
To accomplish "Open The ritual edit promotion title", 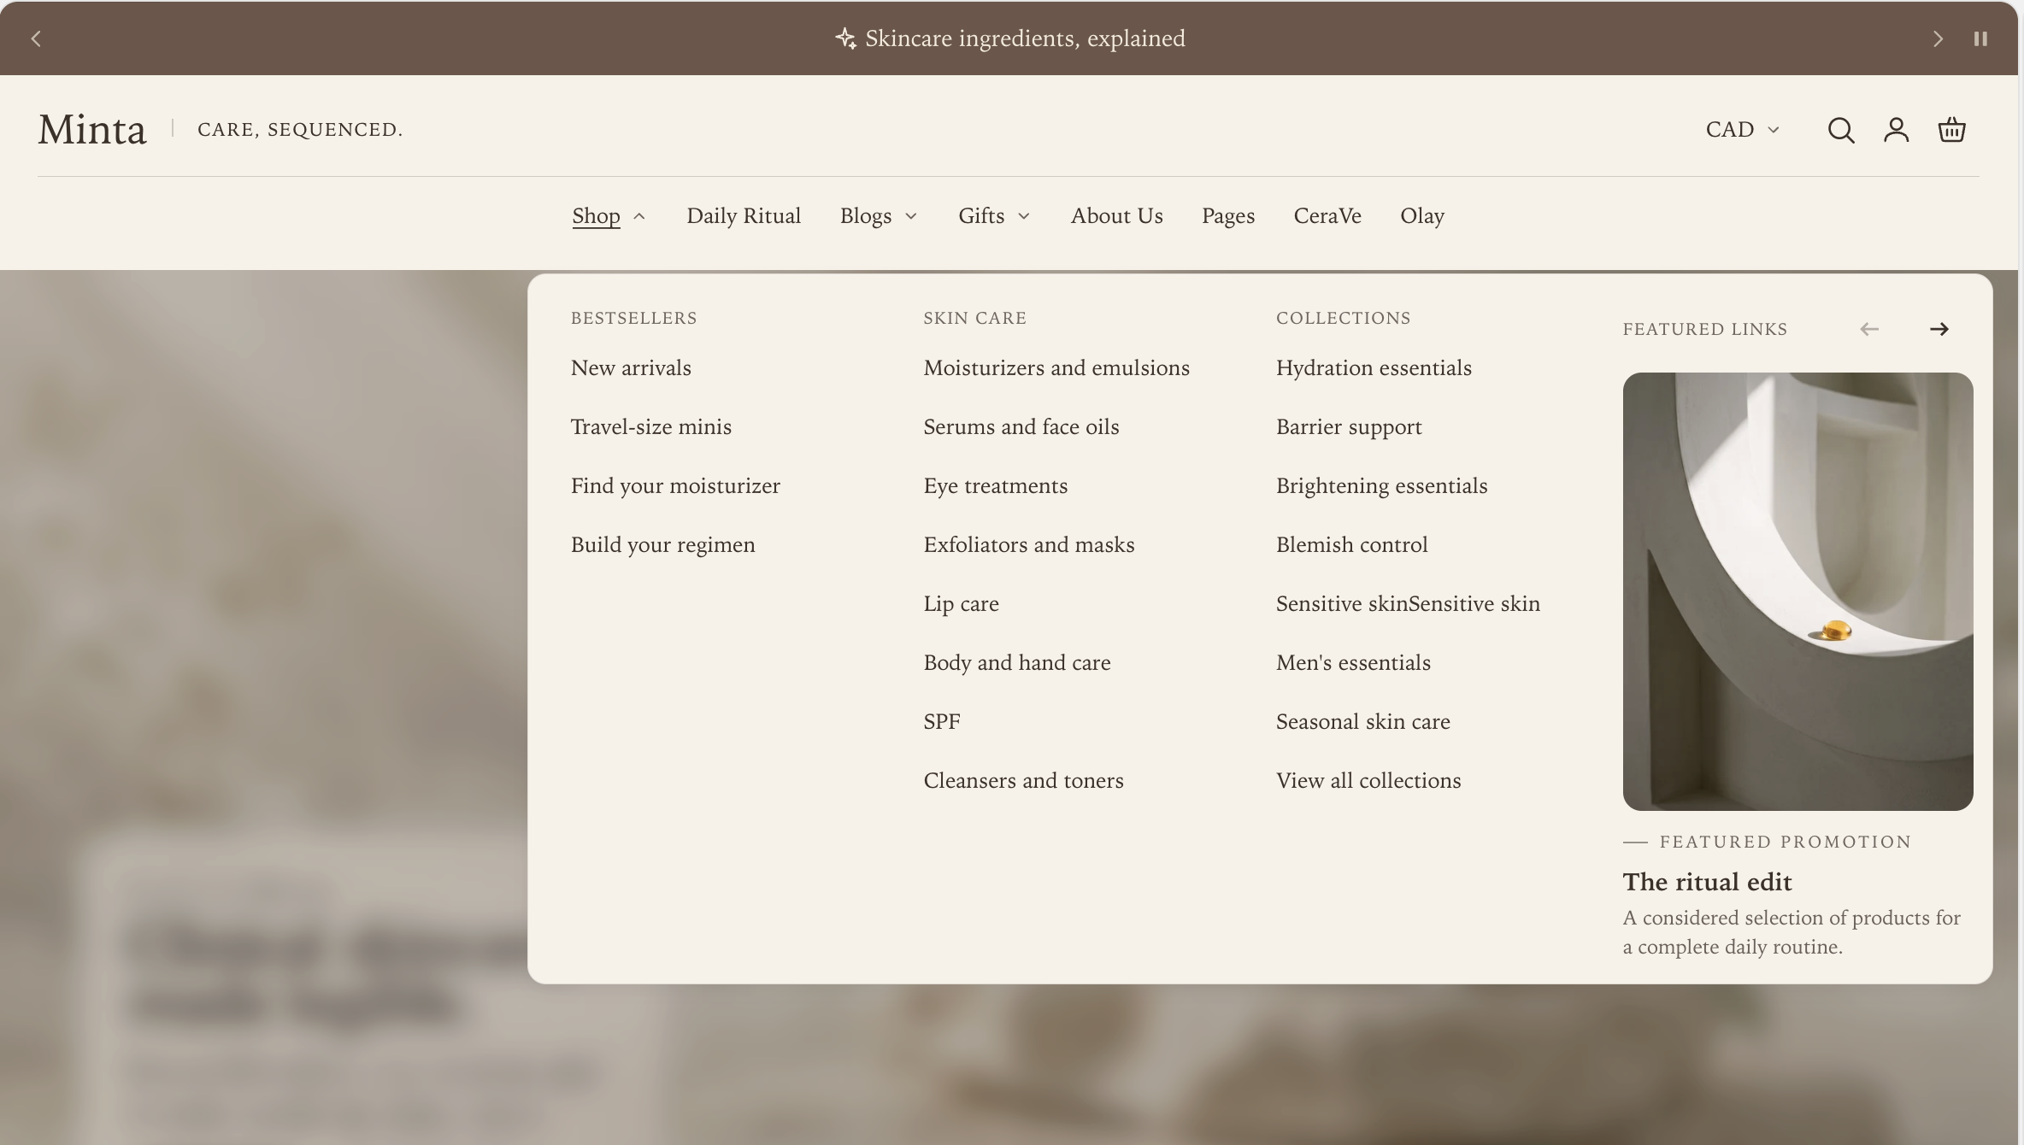I will click(x=1707, y=882).
